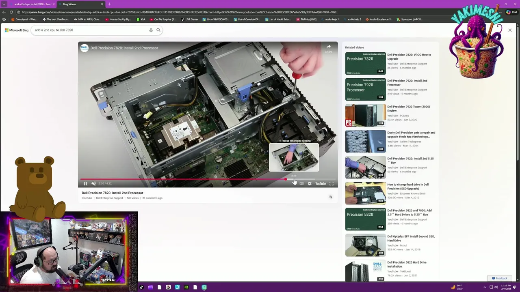Open TikTok from the taskbar

(141, 287)
